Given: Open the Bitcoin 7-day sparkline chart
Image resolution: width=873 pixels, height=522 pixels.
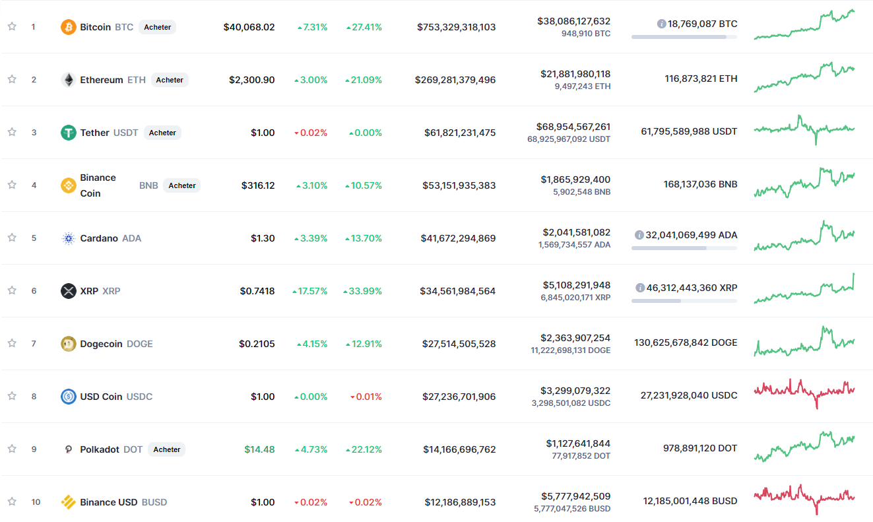Looking at the screenshot, I should [x=804, y=25].
